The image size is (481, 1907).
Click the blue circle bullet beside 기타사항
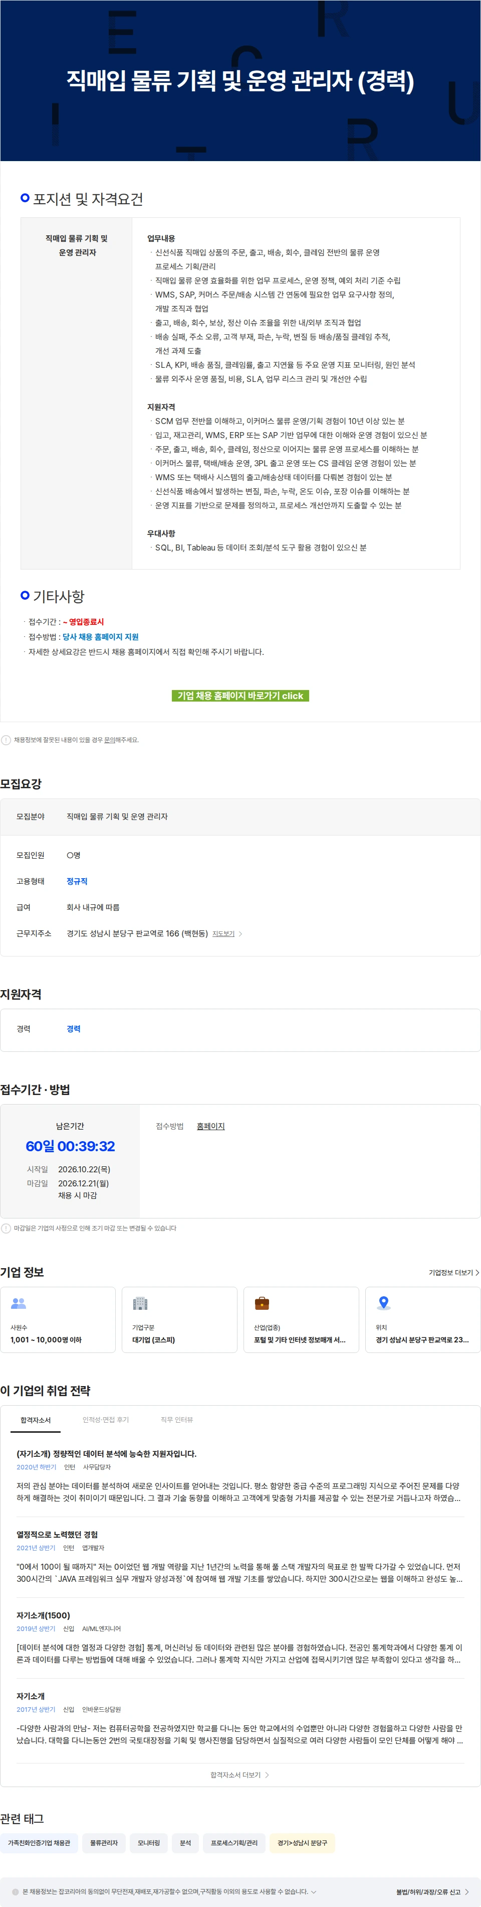pyautogui.click(x=25, y=595)
